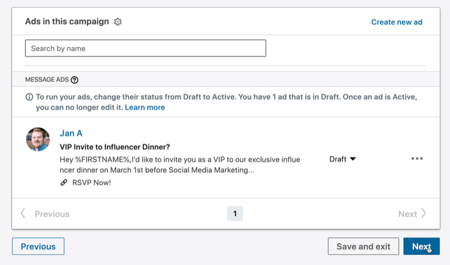450x265 pixels.
Task: Click the ad subject VIP Invite to Influencer Dinner?
Action: [x=115, y=147]
